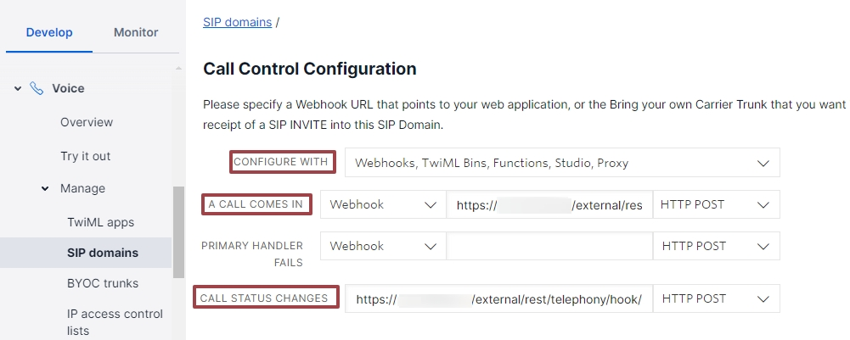The width and height of the screenshot is (850, 340).
Task: Go to TwiML apps
Action: 100,222
